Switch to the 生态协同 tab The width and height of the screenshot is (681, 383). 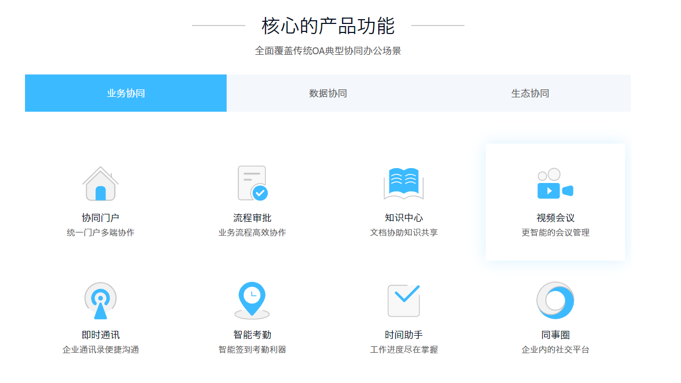pos(530,93)
